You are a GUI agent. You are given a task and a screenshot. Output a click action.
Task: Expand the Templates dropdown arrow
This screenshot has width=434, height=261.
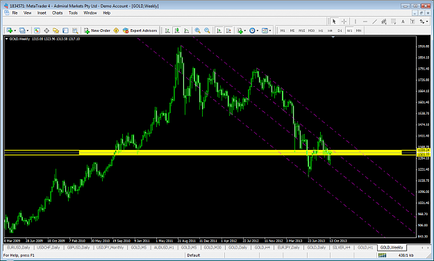[270, 31]
